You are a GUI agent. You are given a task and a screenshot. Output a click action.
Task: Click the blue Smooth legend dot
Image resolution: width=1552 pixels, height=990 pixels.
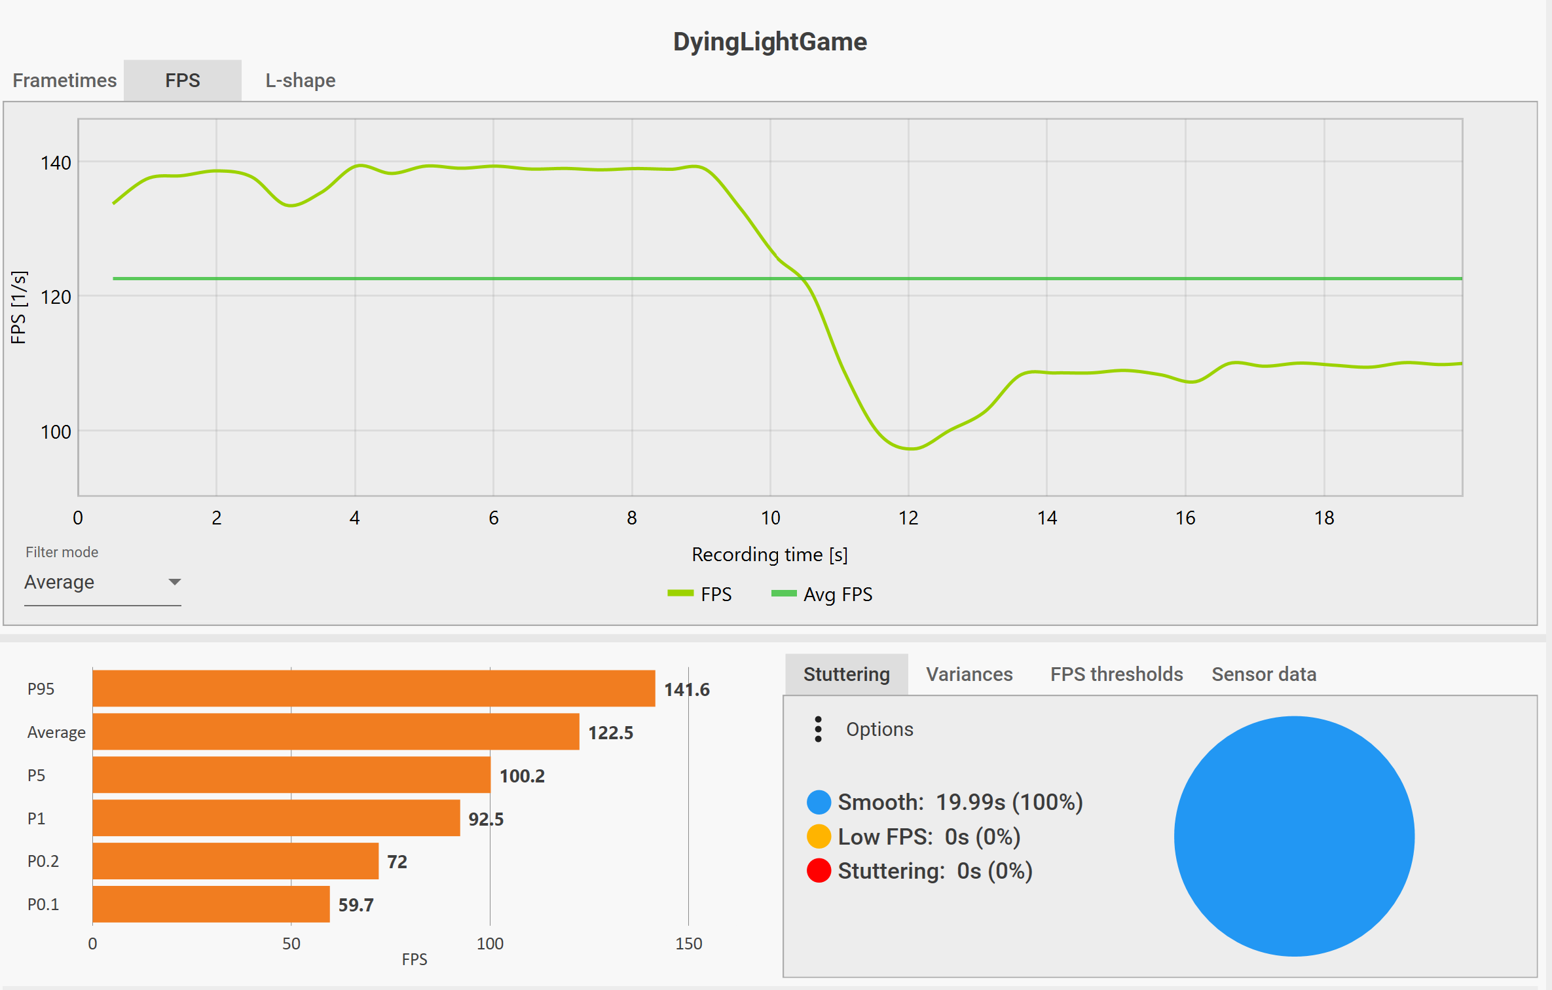[819, 802]
